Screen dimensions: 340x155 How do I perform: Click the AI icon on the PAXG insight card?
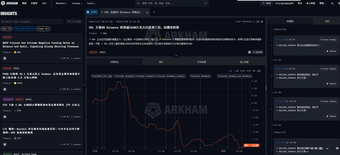(x=5, y=89)
